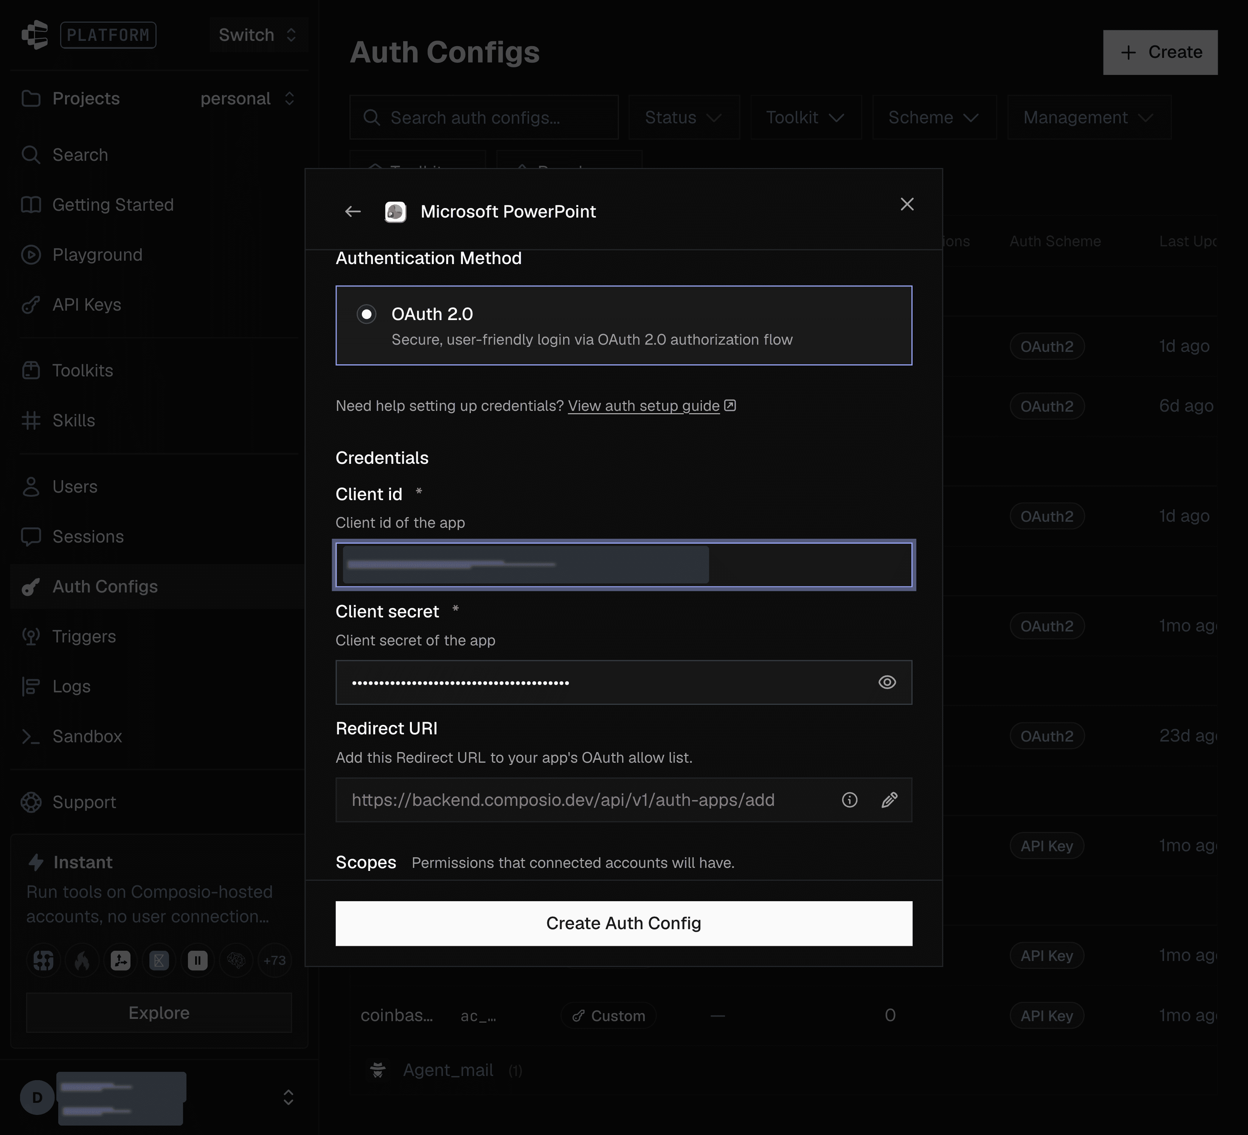Image resolution: width=1248 pixels, height=1135 pixels.
Task: Show the client secret with eye icon
Action: 887,683
